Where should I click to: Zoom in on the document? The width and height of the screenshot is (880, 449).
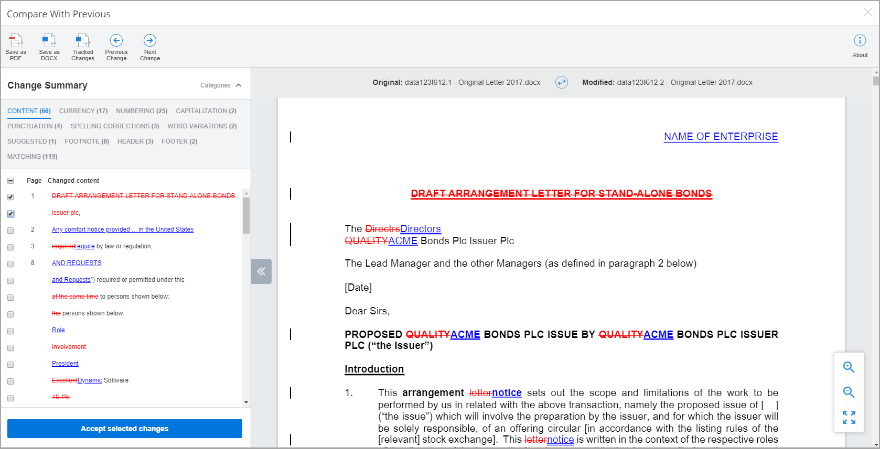pyautogui.click(x=849, y=367)
